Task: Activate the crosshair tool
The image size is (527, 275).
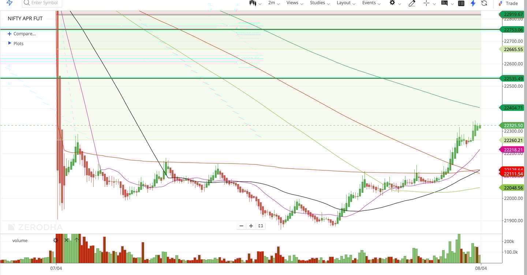Action: point(426,3)
